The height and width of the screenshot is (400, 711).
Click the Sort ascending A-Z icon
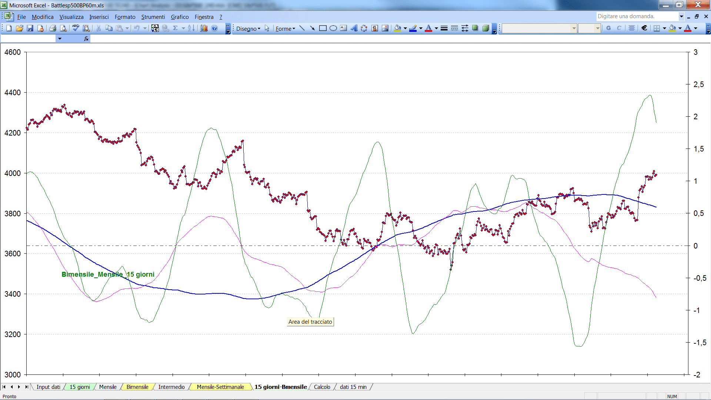click(x=191, y=28)
